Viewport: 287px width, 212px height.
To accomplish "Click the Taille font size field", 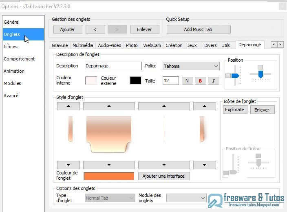I will (x=171, y=81).
